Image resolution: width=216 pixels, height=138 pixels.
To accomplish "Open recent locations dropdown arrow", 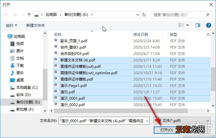I will coord(22,15).
